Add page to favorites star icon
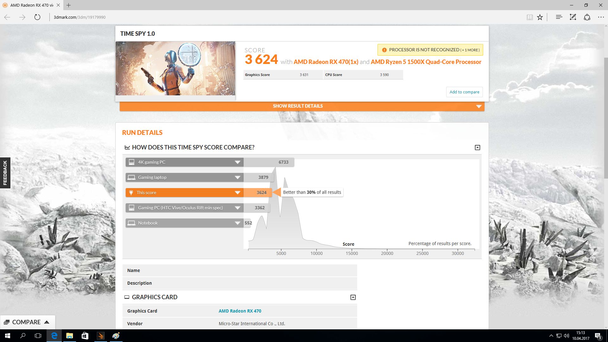Image resolution: width=608 pixels, height=342 pixels. 540,17
